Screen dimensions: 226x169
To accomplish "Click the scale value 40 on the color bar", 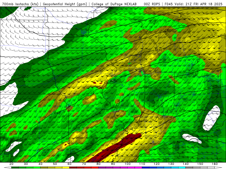I will [x=40, y=164].
